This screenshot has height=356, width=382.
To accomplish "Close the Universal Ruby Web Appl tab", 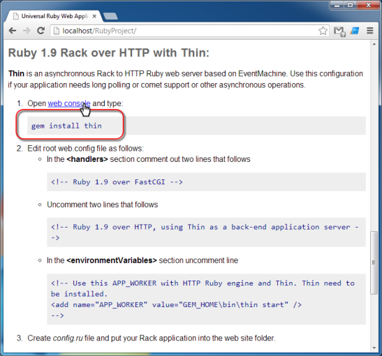I will tap(94, 16).
